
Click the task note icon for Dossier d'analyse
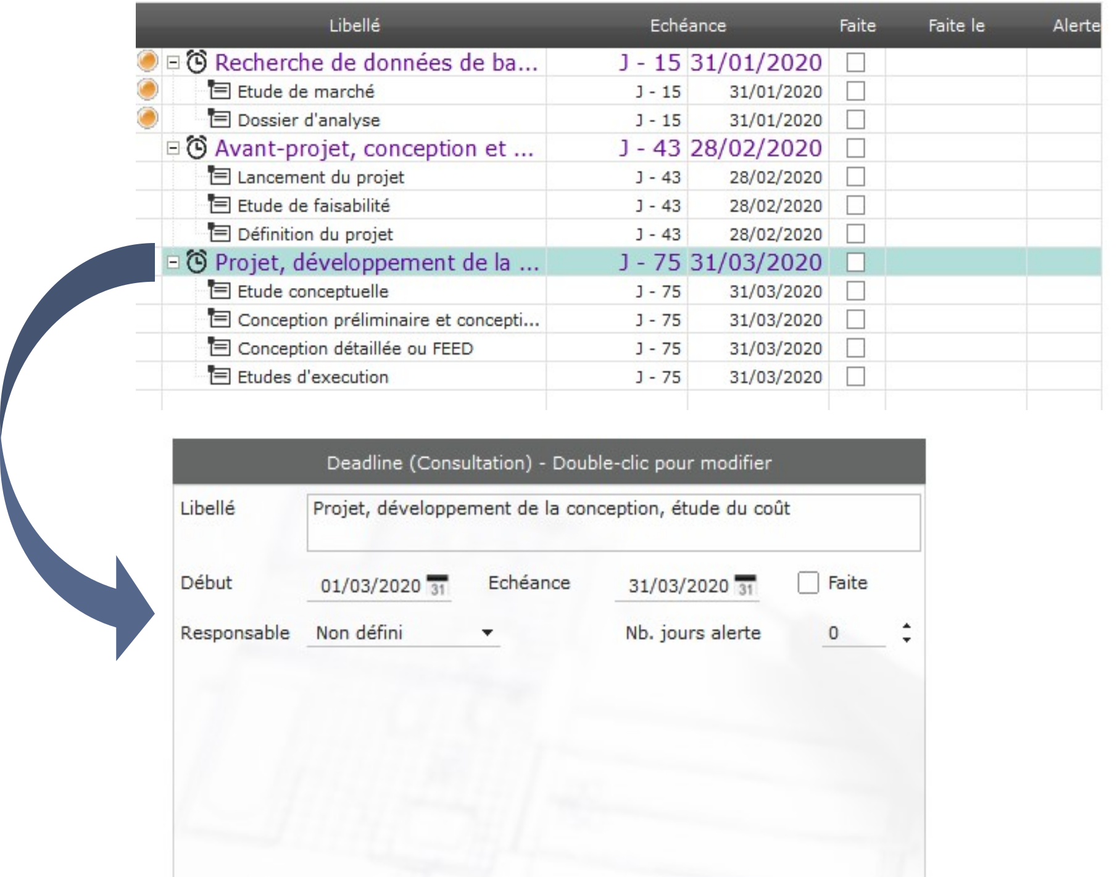pyautogui.click(x=219, y=119)
